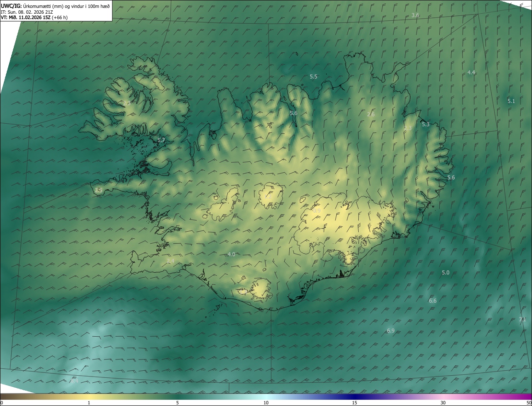The height and width of the screenshot is (406, 532).
Task: Click the 3.6 value near the top edge
Action: pos(415,15)
